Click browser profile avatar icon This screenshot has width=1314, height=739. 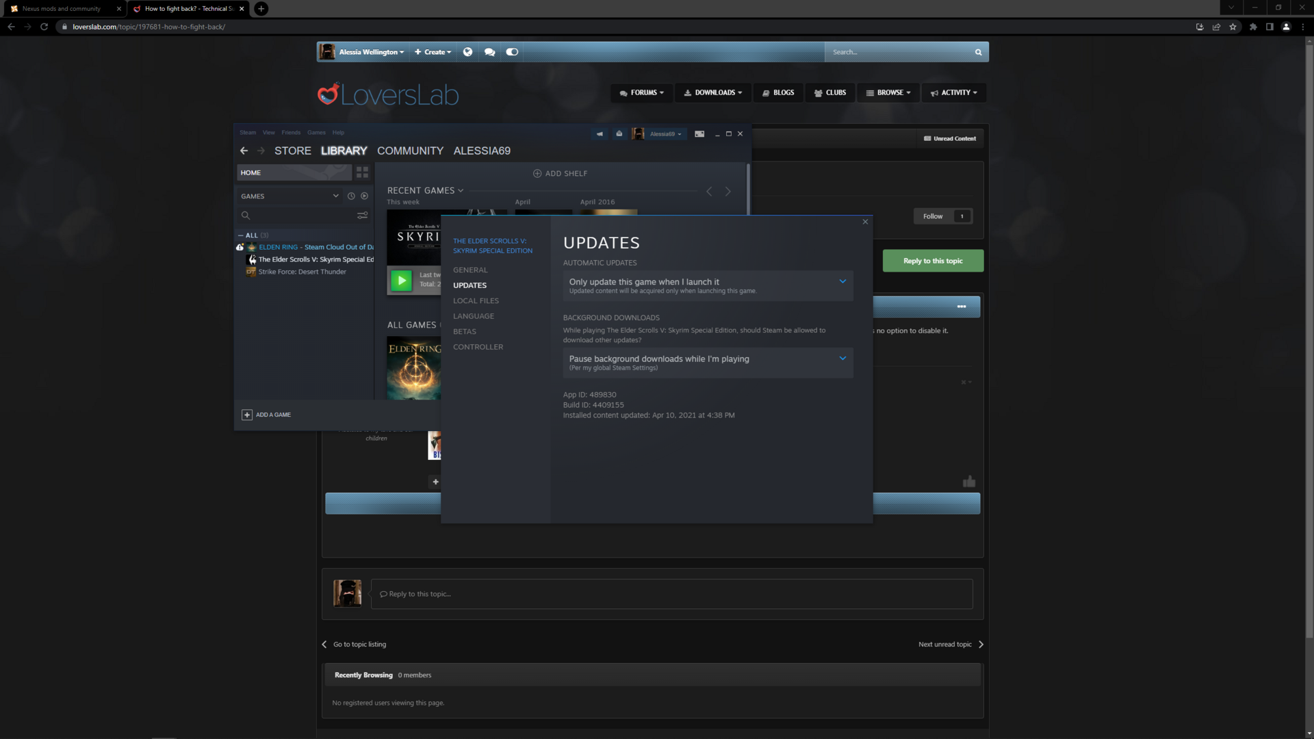pyautogui.click(x=1287, y=27)
